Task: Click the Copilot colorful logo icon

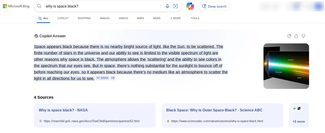Action: pos(190,6)
